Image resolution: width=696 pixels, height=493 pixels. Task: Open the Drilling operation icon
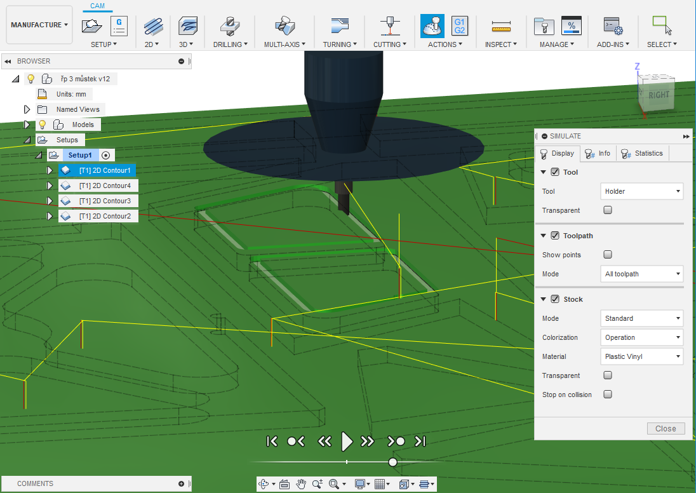coord(229,26)
